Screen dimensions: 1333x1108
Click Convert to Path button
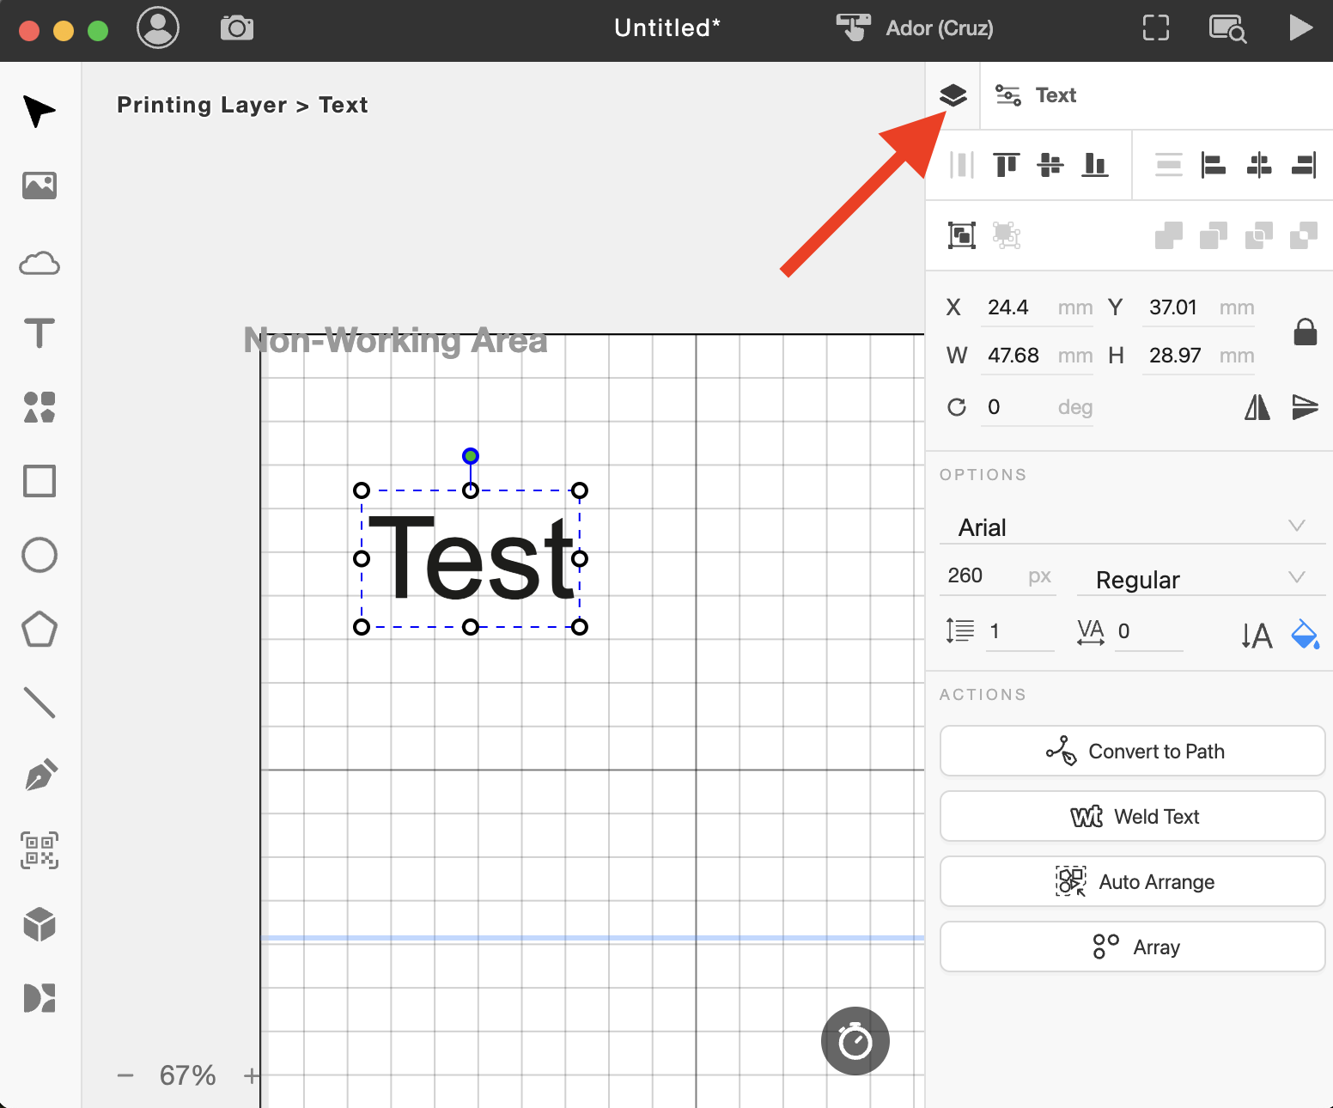(x=1133, y=751)
